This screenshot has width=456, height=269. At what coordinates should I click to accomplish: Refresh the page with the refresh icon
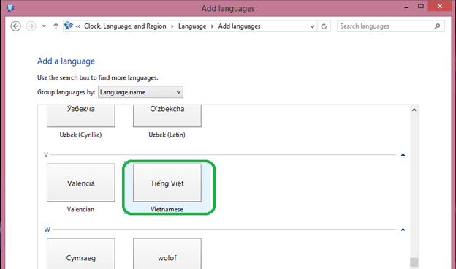coord(324,26)
